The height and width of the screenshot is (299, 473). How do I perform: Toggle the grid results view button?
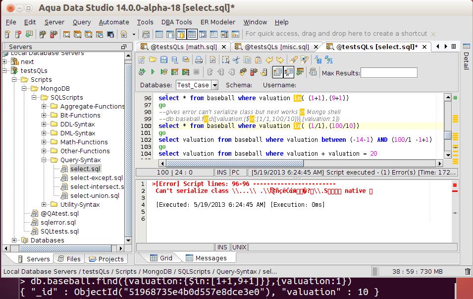[278, 72]
